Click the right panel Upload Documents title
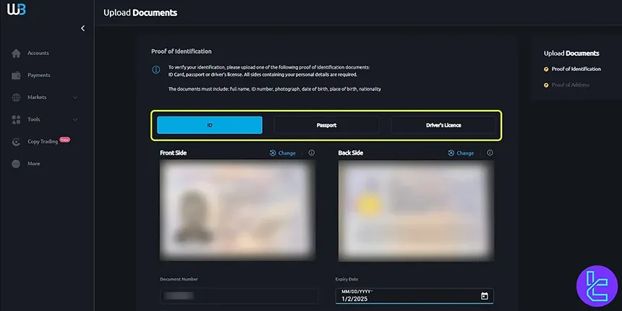The width and height of the screenshot is (622, 311). [571, 54]
